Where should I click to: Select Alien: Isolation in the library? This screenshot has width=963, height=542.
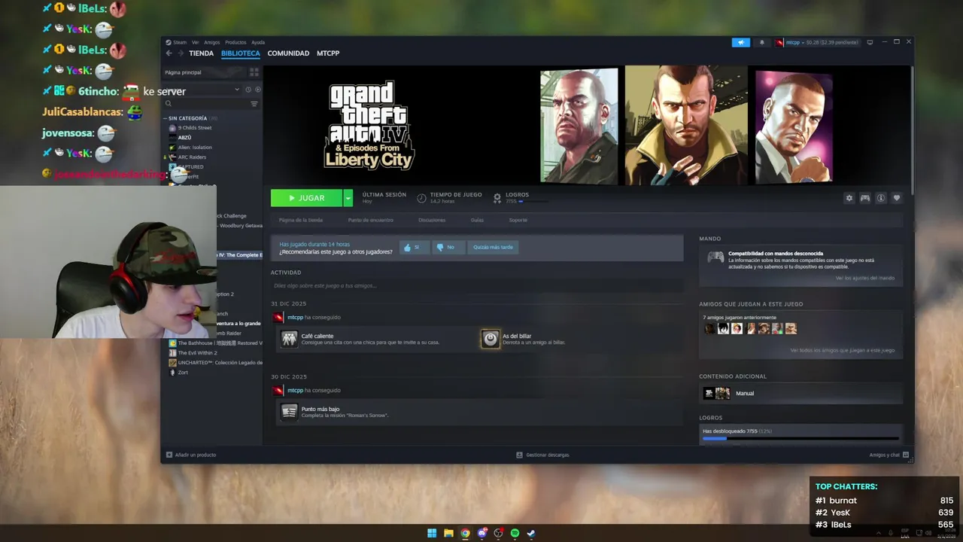point(195,148)
